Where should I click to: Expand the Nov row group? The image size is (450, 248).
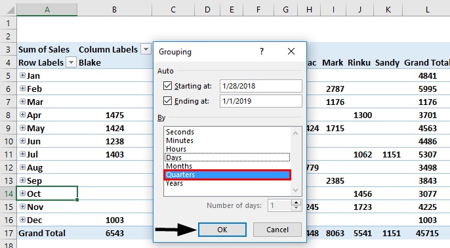click(x=22, y=207)
